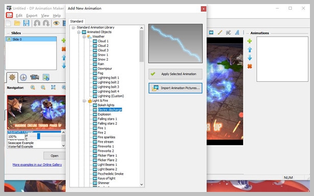The width and height of the screenshot is (314, 196).
Task: Open the More examples Online Gallery link
Action: coord(37,165)
